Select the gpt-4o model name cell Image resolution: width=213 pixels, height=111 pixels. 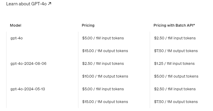click(17, 38)
